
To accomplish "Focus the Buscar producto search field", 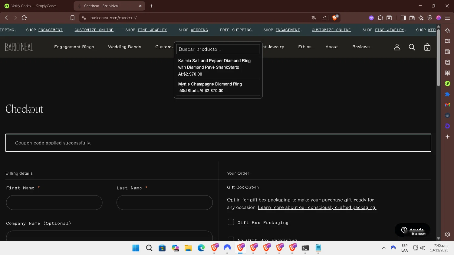I will [x=218, y=49].
